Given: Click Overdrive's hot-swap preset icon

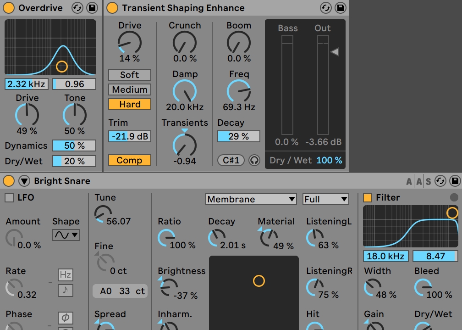Looking at the screenshot, I should point(77,8).
